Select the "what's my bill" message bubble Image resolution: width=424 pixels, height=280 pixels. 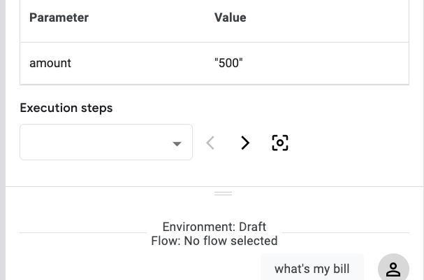[312, 269]
